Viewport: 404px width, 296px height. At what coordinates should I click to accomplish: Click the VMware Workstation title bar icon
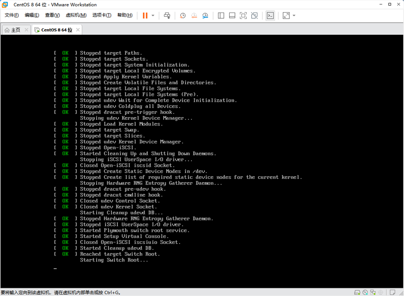(x=4, y=4)
